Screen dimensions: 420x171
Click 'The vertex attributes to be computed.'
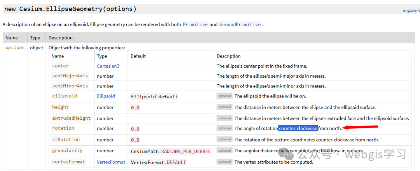point(274,162)
